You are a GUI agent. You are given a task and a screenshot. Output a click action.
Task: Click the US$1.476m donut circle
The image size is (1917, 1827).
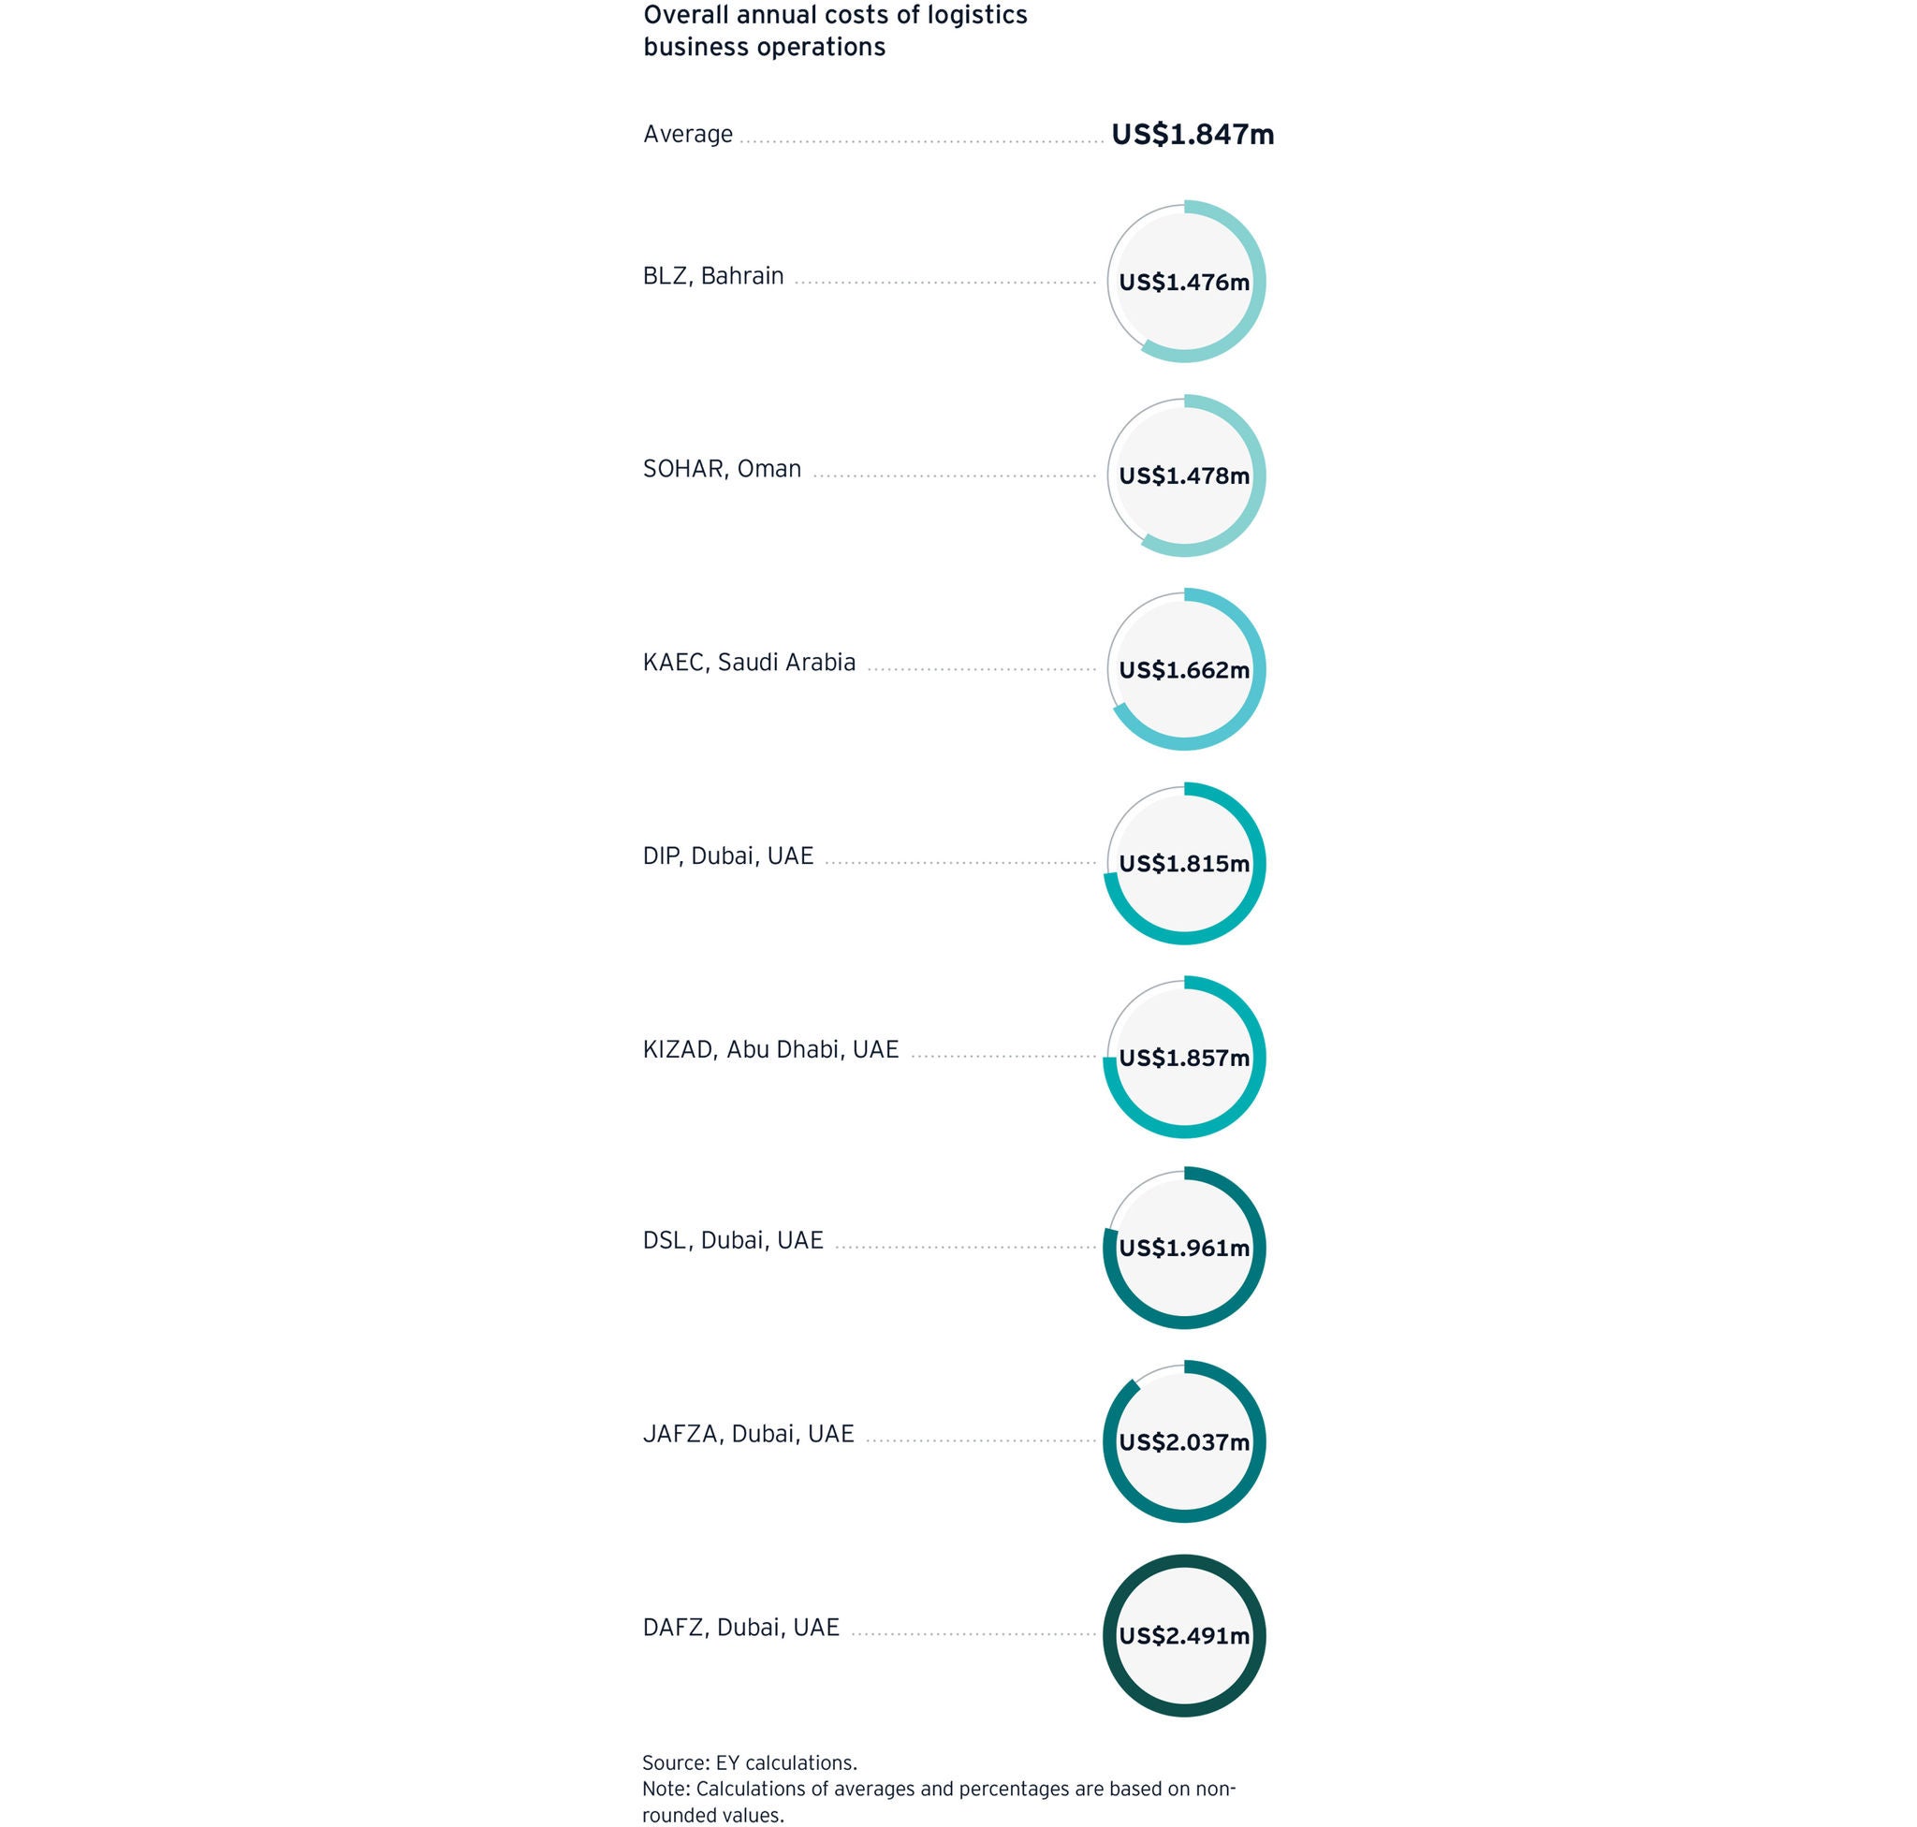(x=1183, y=283)
